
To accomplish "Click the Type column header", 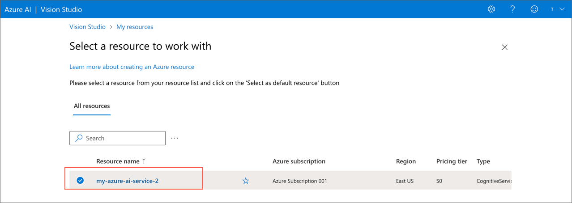I will click(483, 161).
